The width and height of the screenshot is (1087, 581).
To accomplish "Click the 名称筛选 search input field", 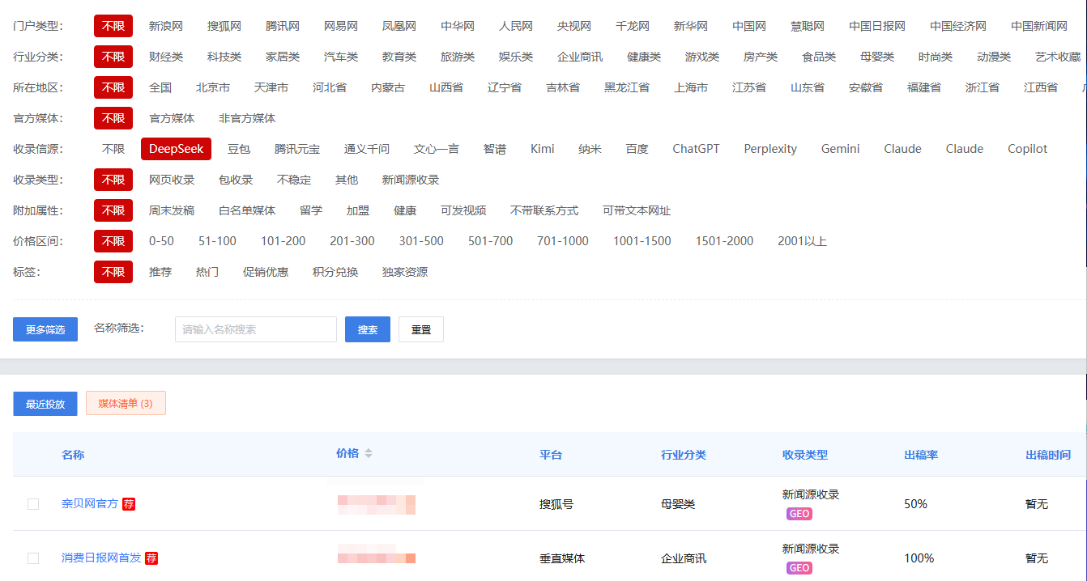I will click(x=256, y=329).
